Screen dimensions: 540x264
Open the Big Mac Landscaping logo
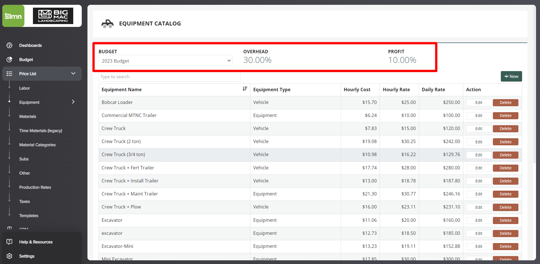coord(53,16)
